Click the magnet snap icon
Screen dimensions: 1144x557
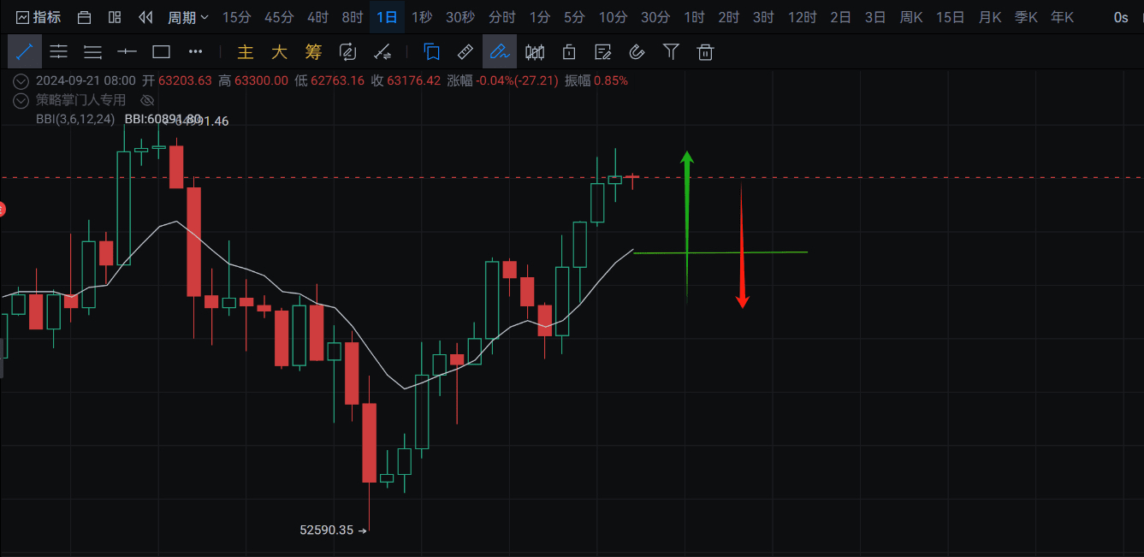pyautogui.click(x=637, y=52)
